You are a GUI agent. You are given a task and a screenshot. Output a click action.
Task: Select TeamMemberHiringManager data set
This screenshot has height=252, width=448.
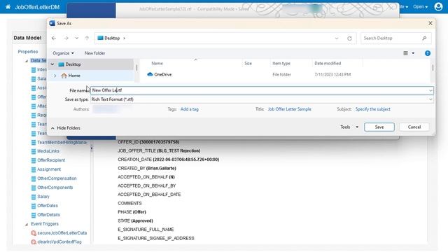tap(62, 142)
